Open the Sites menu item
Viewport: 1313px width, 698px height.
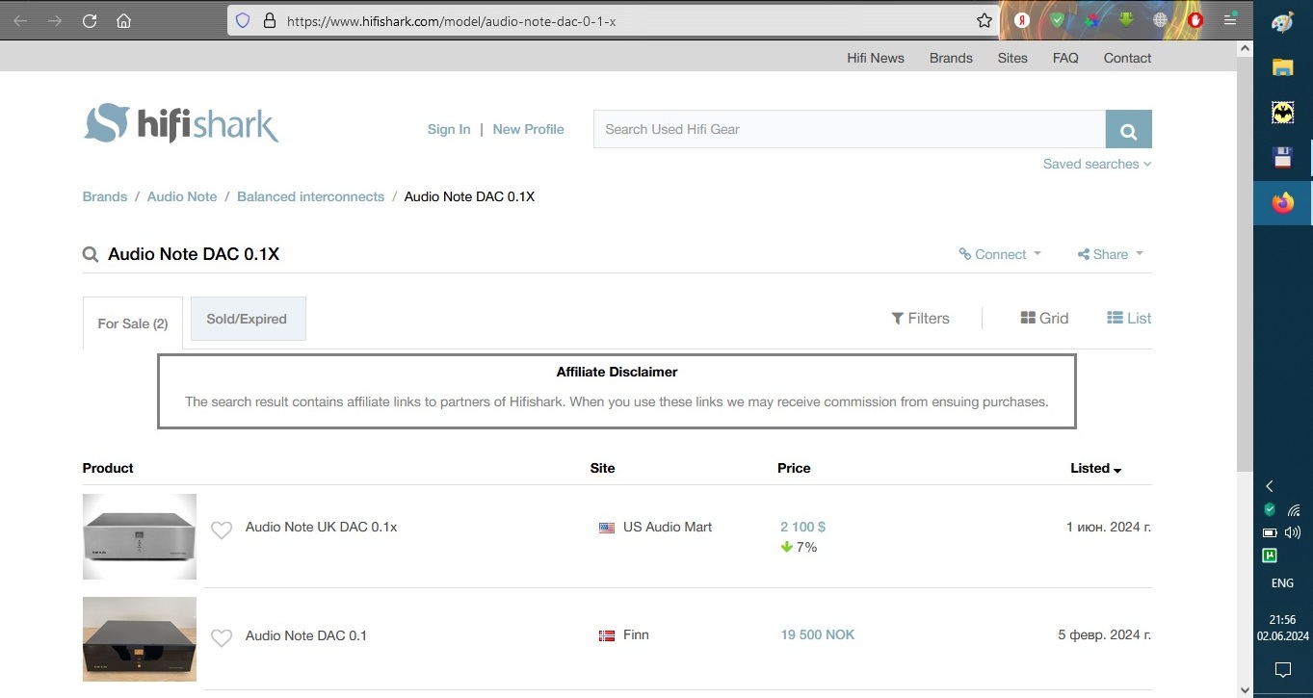coord(1012,58)
